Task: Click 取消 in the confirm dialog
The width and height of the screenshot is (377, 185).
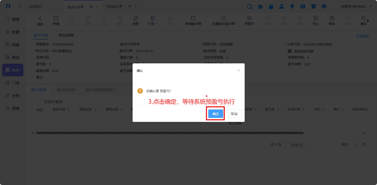Action: point(234,114)
